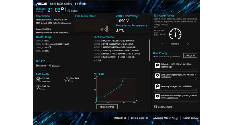Select the CHA2 FAN icon
This screenshot has width=233, height=125.
[x=38, y=88]
